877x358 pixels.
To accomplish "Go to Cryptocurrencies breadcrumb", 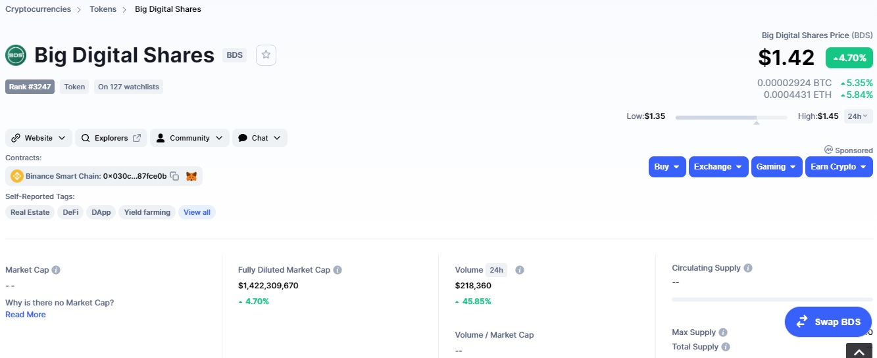I will coord(38,9).
